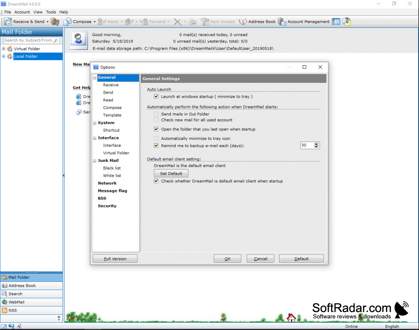Expand the Local Folder tree node
This screenshot has height=330, width=419.
click(3, 56)
